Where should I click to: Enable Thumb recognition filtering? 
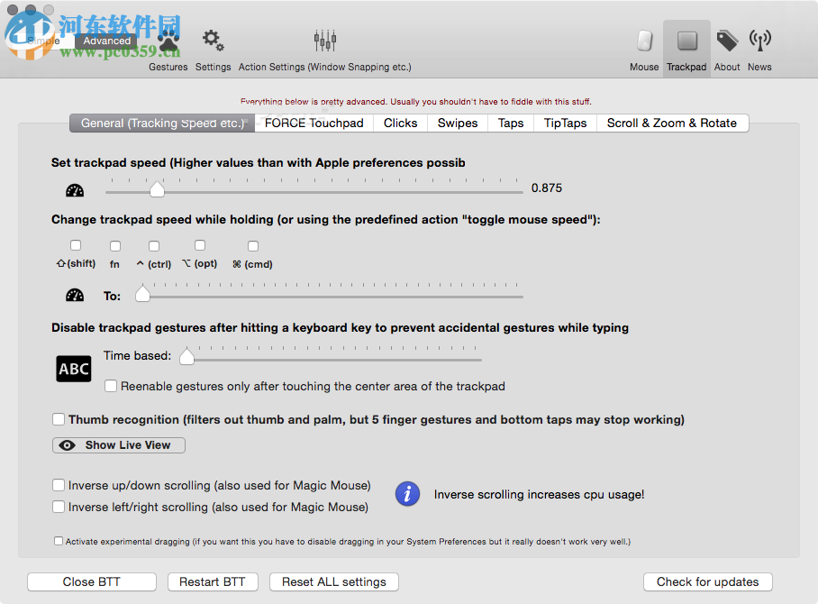(59, 419)
